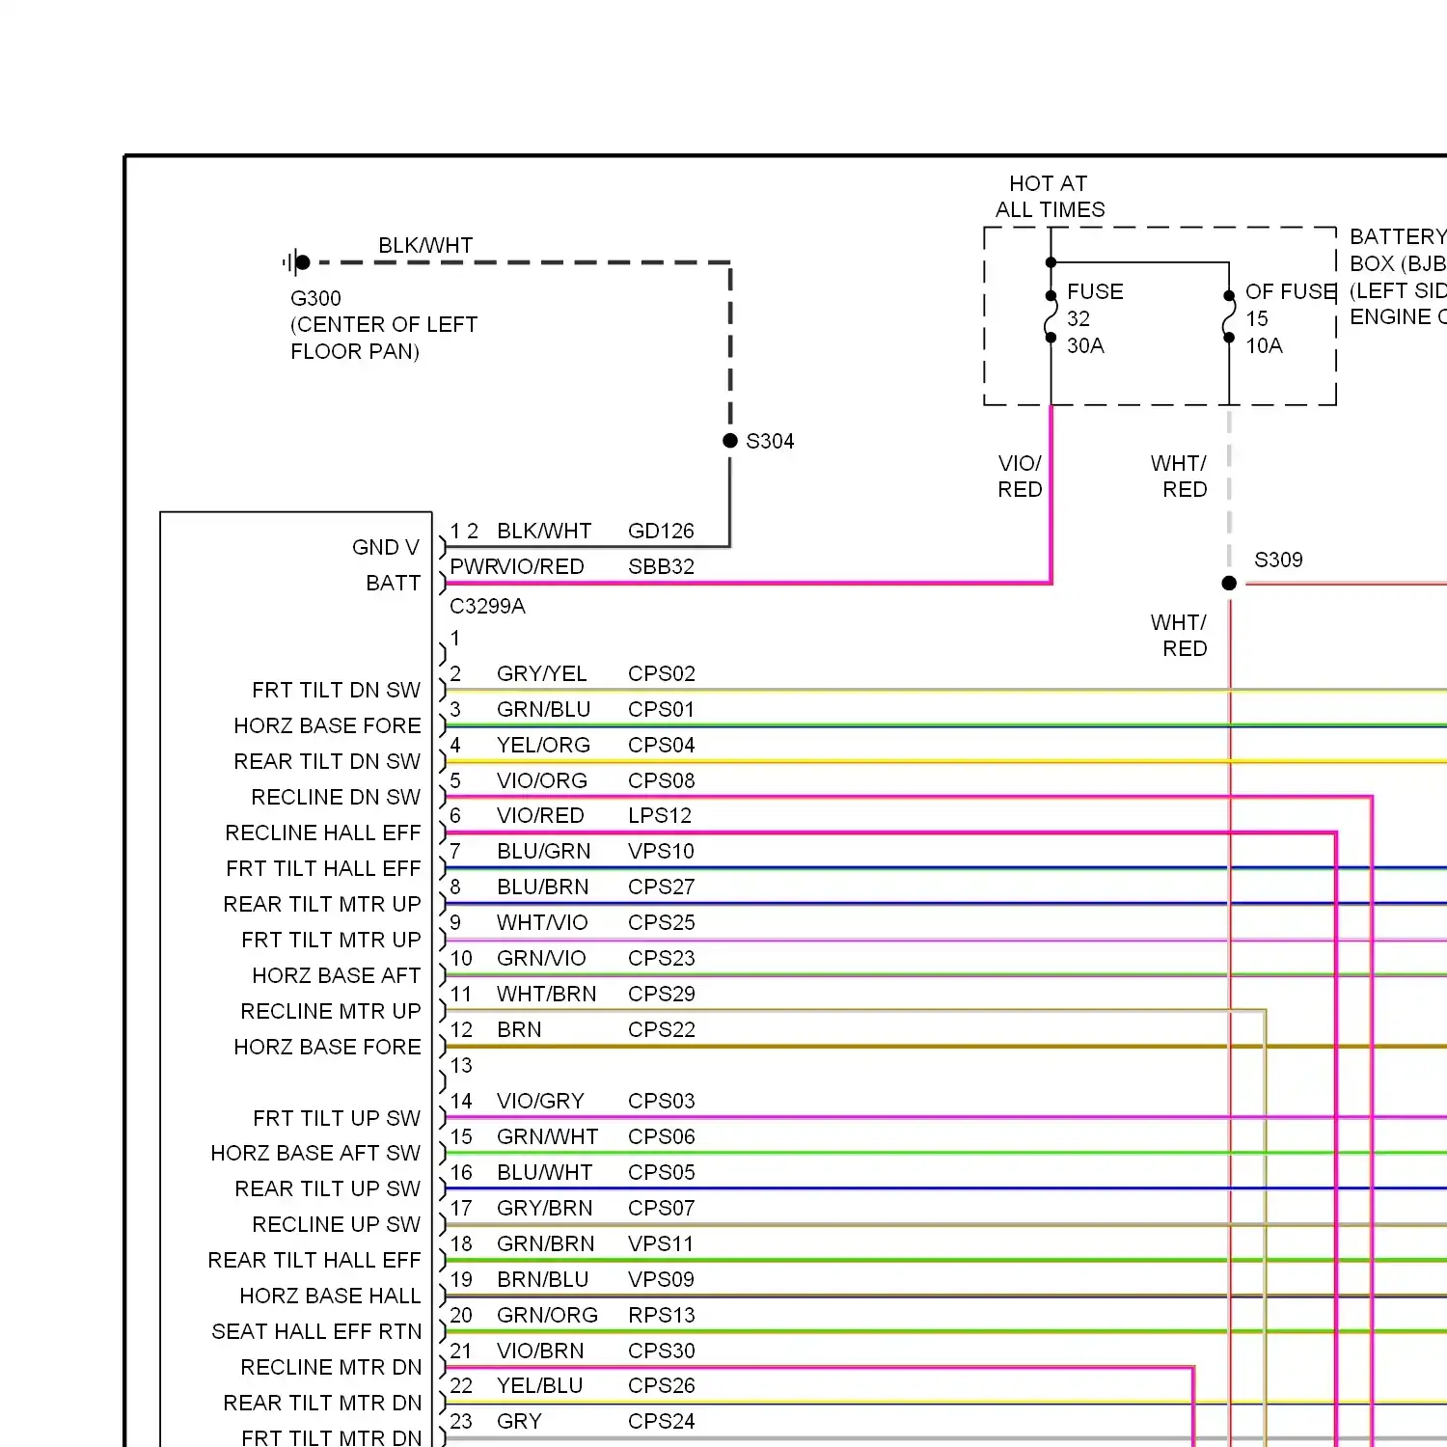Select the YEL/ORG wire label

[x=543, y=745]
